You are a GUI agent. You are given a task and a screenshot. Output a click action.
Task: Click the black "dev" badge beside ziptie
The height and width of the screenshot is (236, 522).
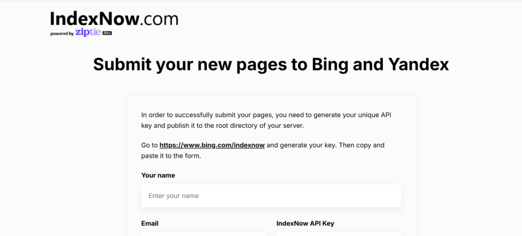click(x=107, y=33)
